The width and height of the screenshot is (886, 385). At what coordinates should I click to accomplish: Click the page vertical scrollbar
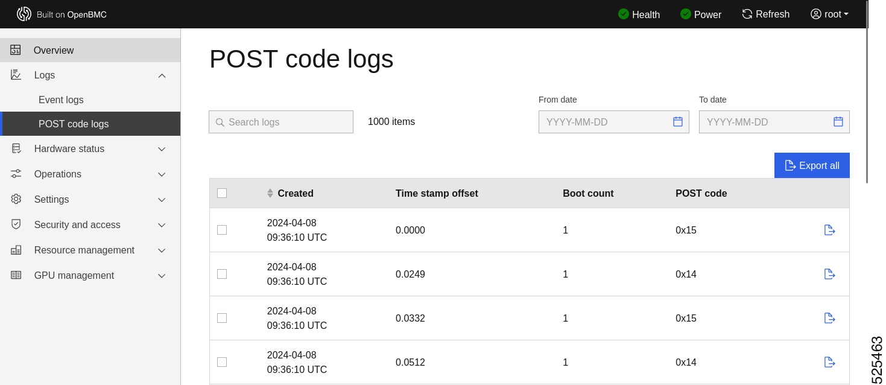click(x=867, y=91)
